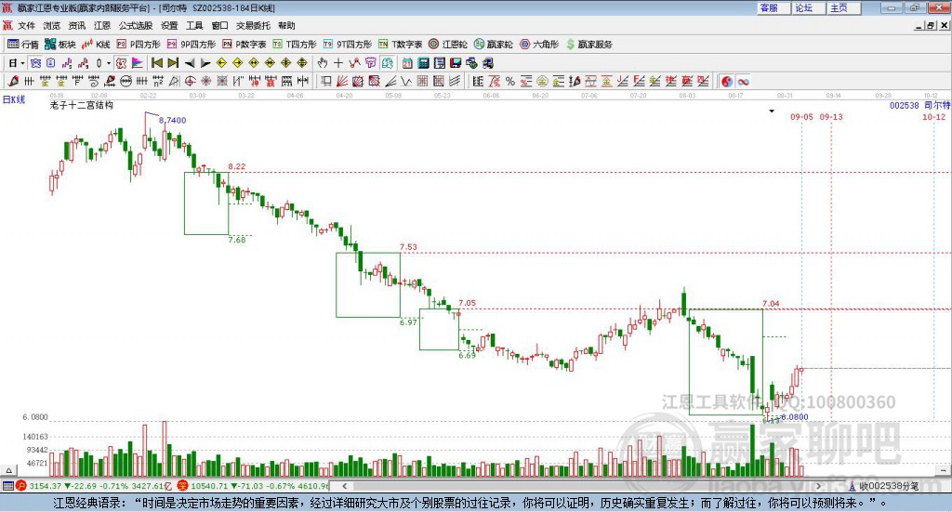Jump to last bar with the skip-to-end icon
Viewport: 952px width, 512px height.
(x=173, y=62)
